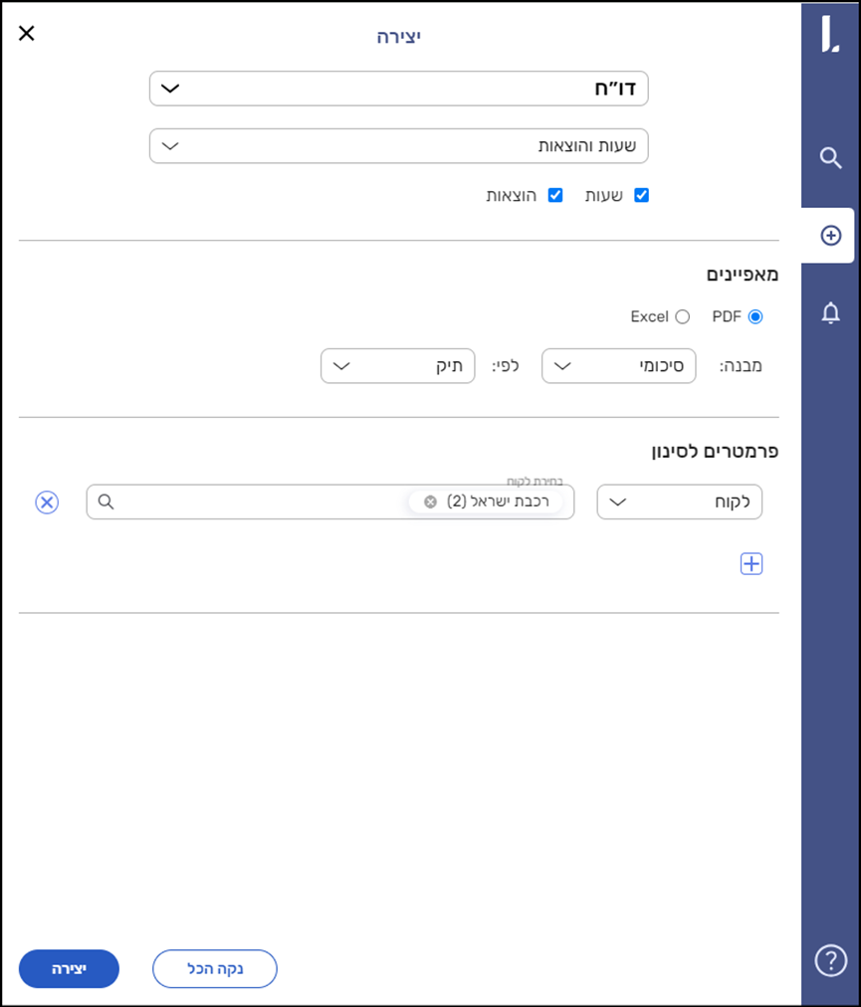Open notifications bell in the sidebar
Image resolution: width=861 pixels, height=1007 pixels.
point(830,313)
